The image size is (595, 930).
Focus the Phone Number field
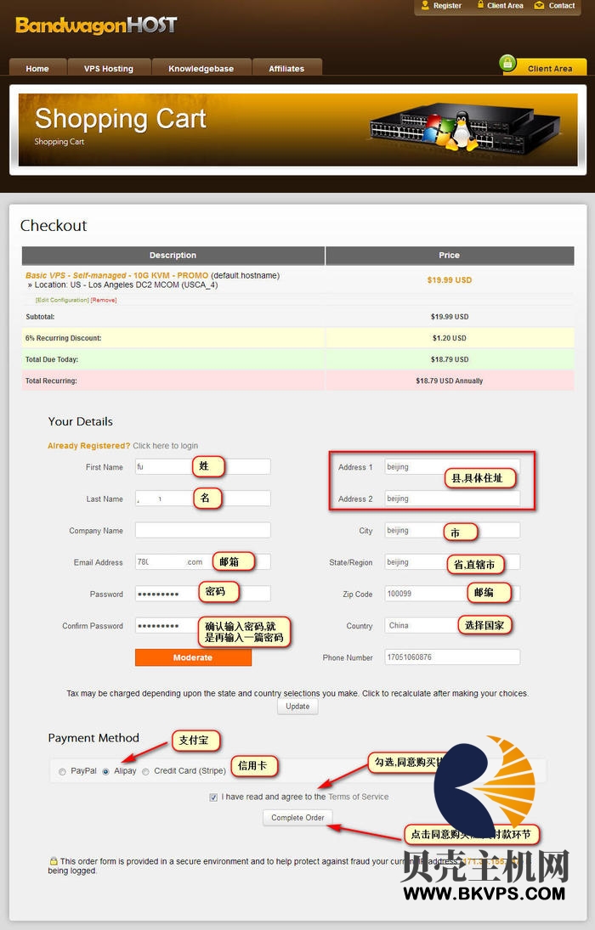(452, 657)
